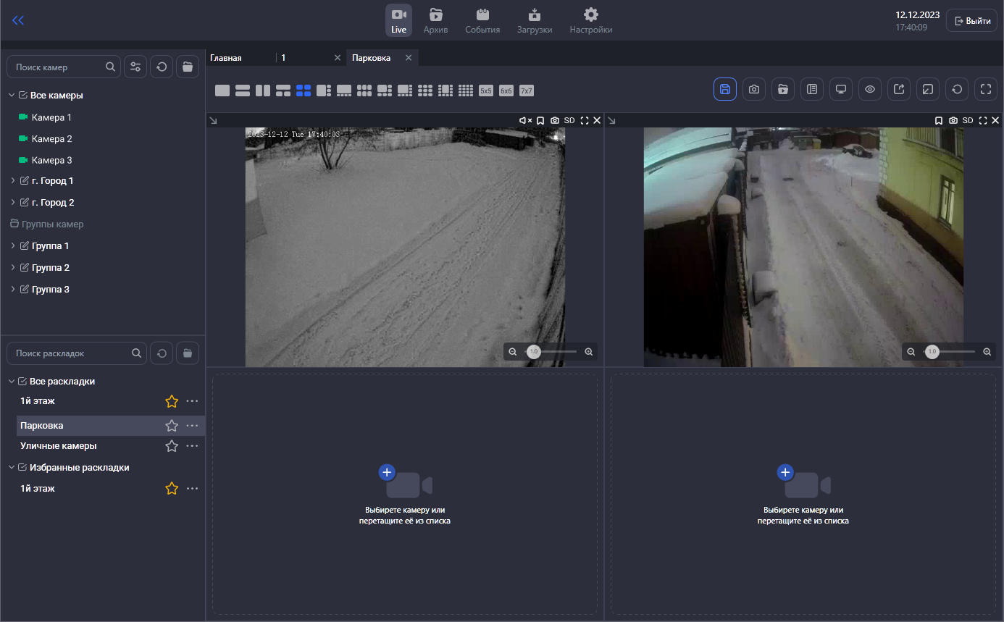Open the camera list folder button
Screen dimensions: 1004x622
point(188,67)
